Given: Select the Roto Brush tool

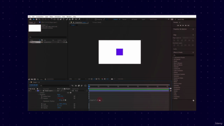Looking at the screenshot, I should 76,19.
